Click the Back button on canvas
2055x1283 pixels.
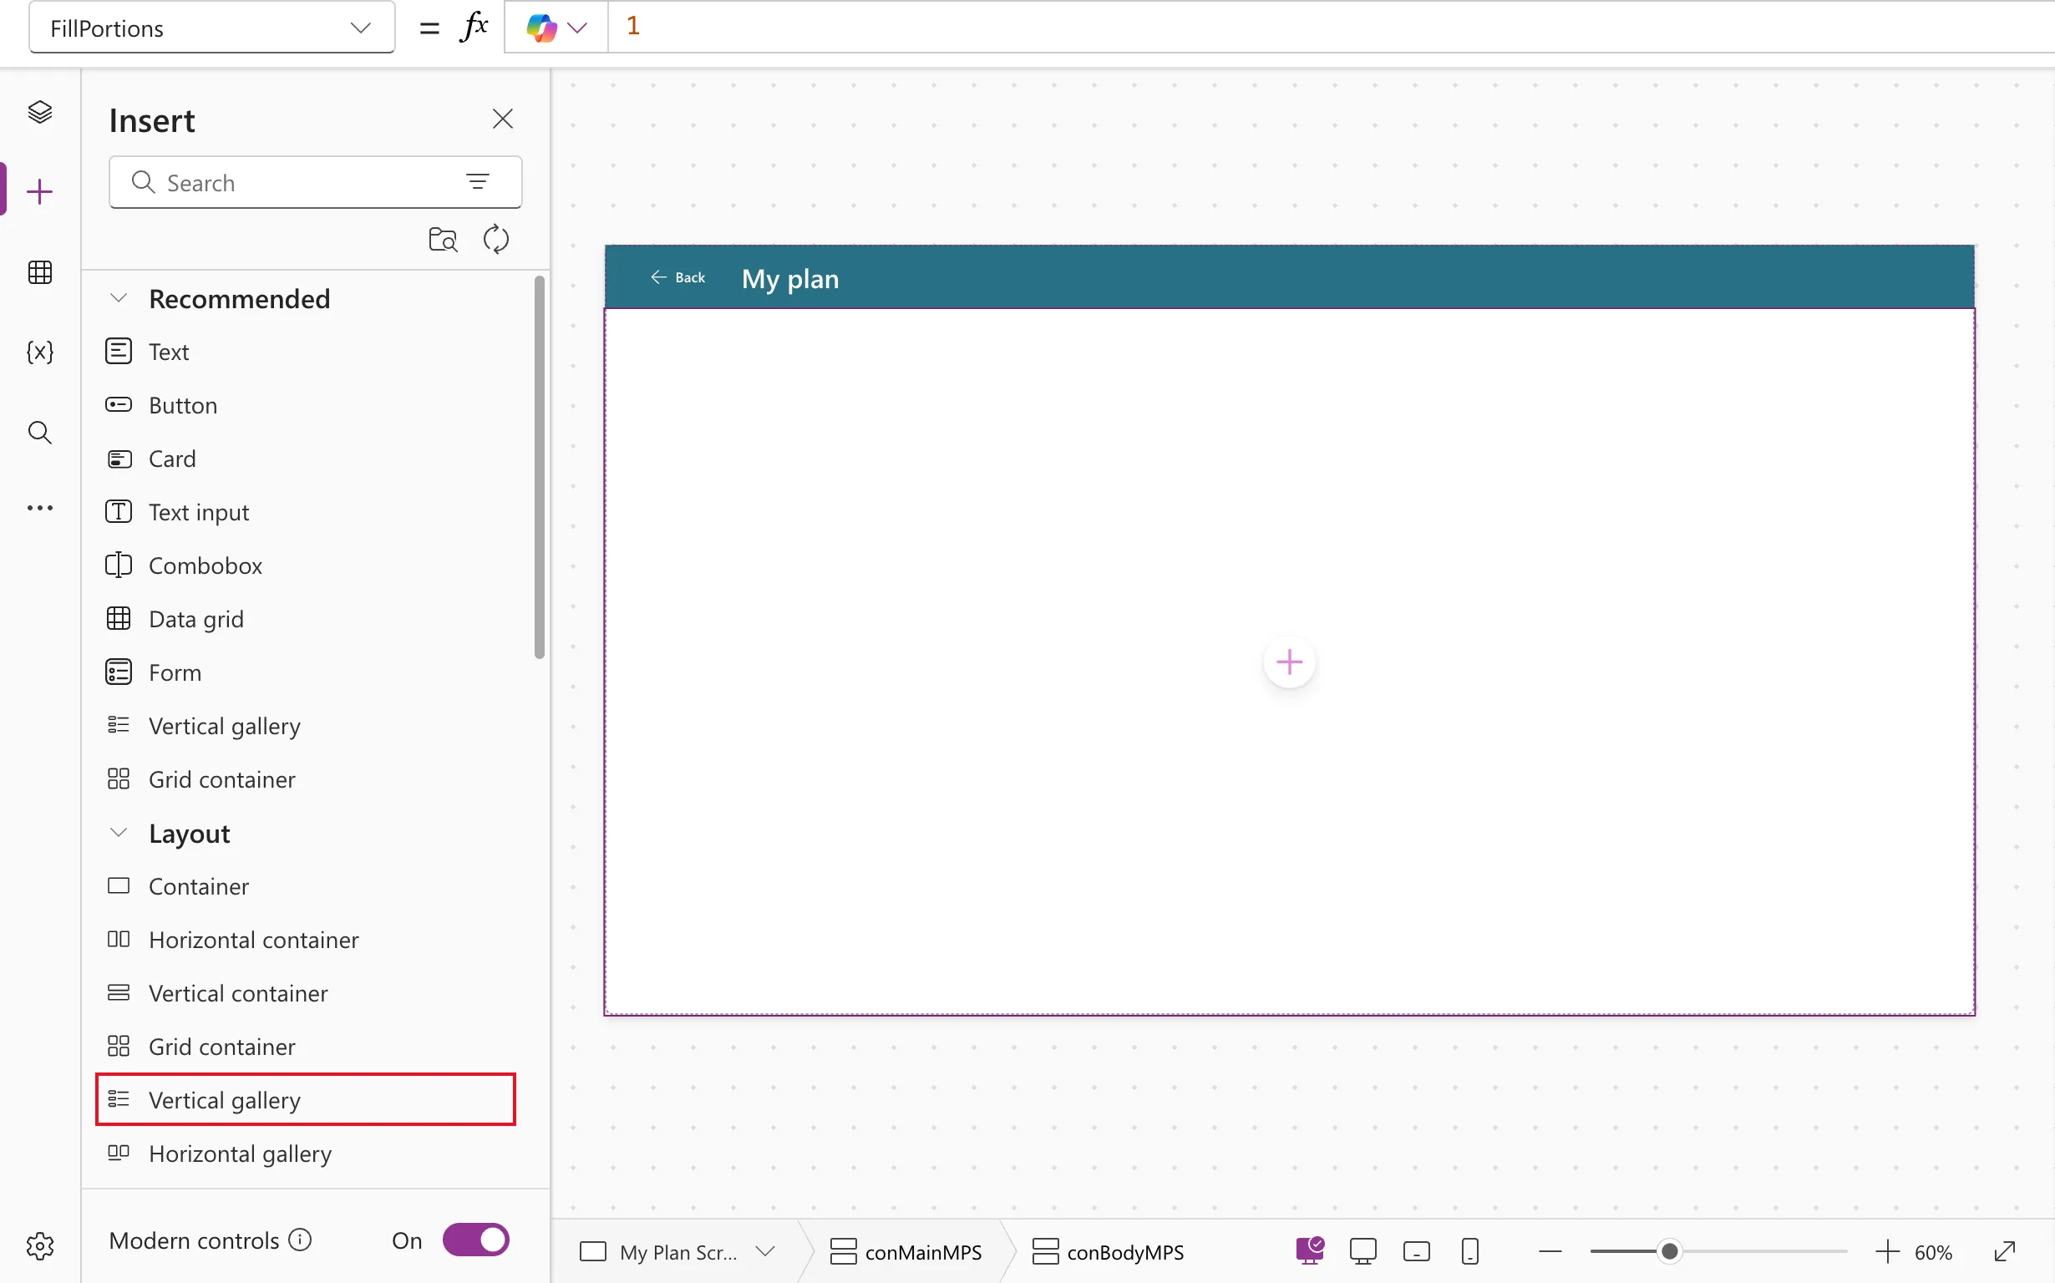click(x=677, y=277)
